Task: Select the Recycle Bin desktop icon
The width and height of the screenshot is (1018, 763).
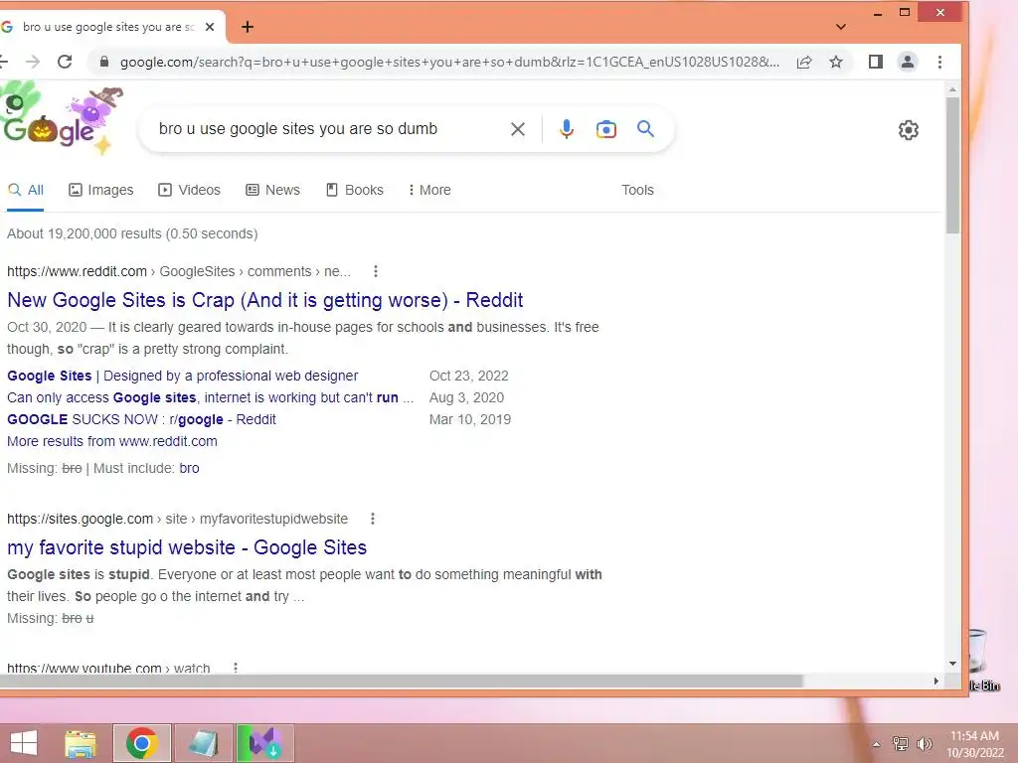Action: [982, 659]
